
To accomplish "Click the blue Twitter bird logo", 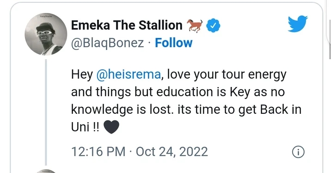I will point(298,24).
